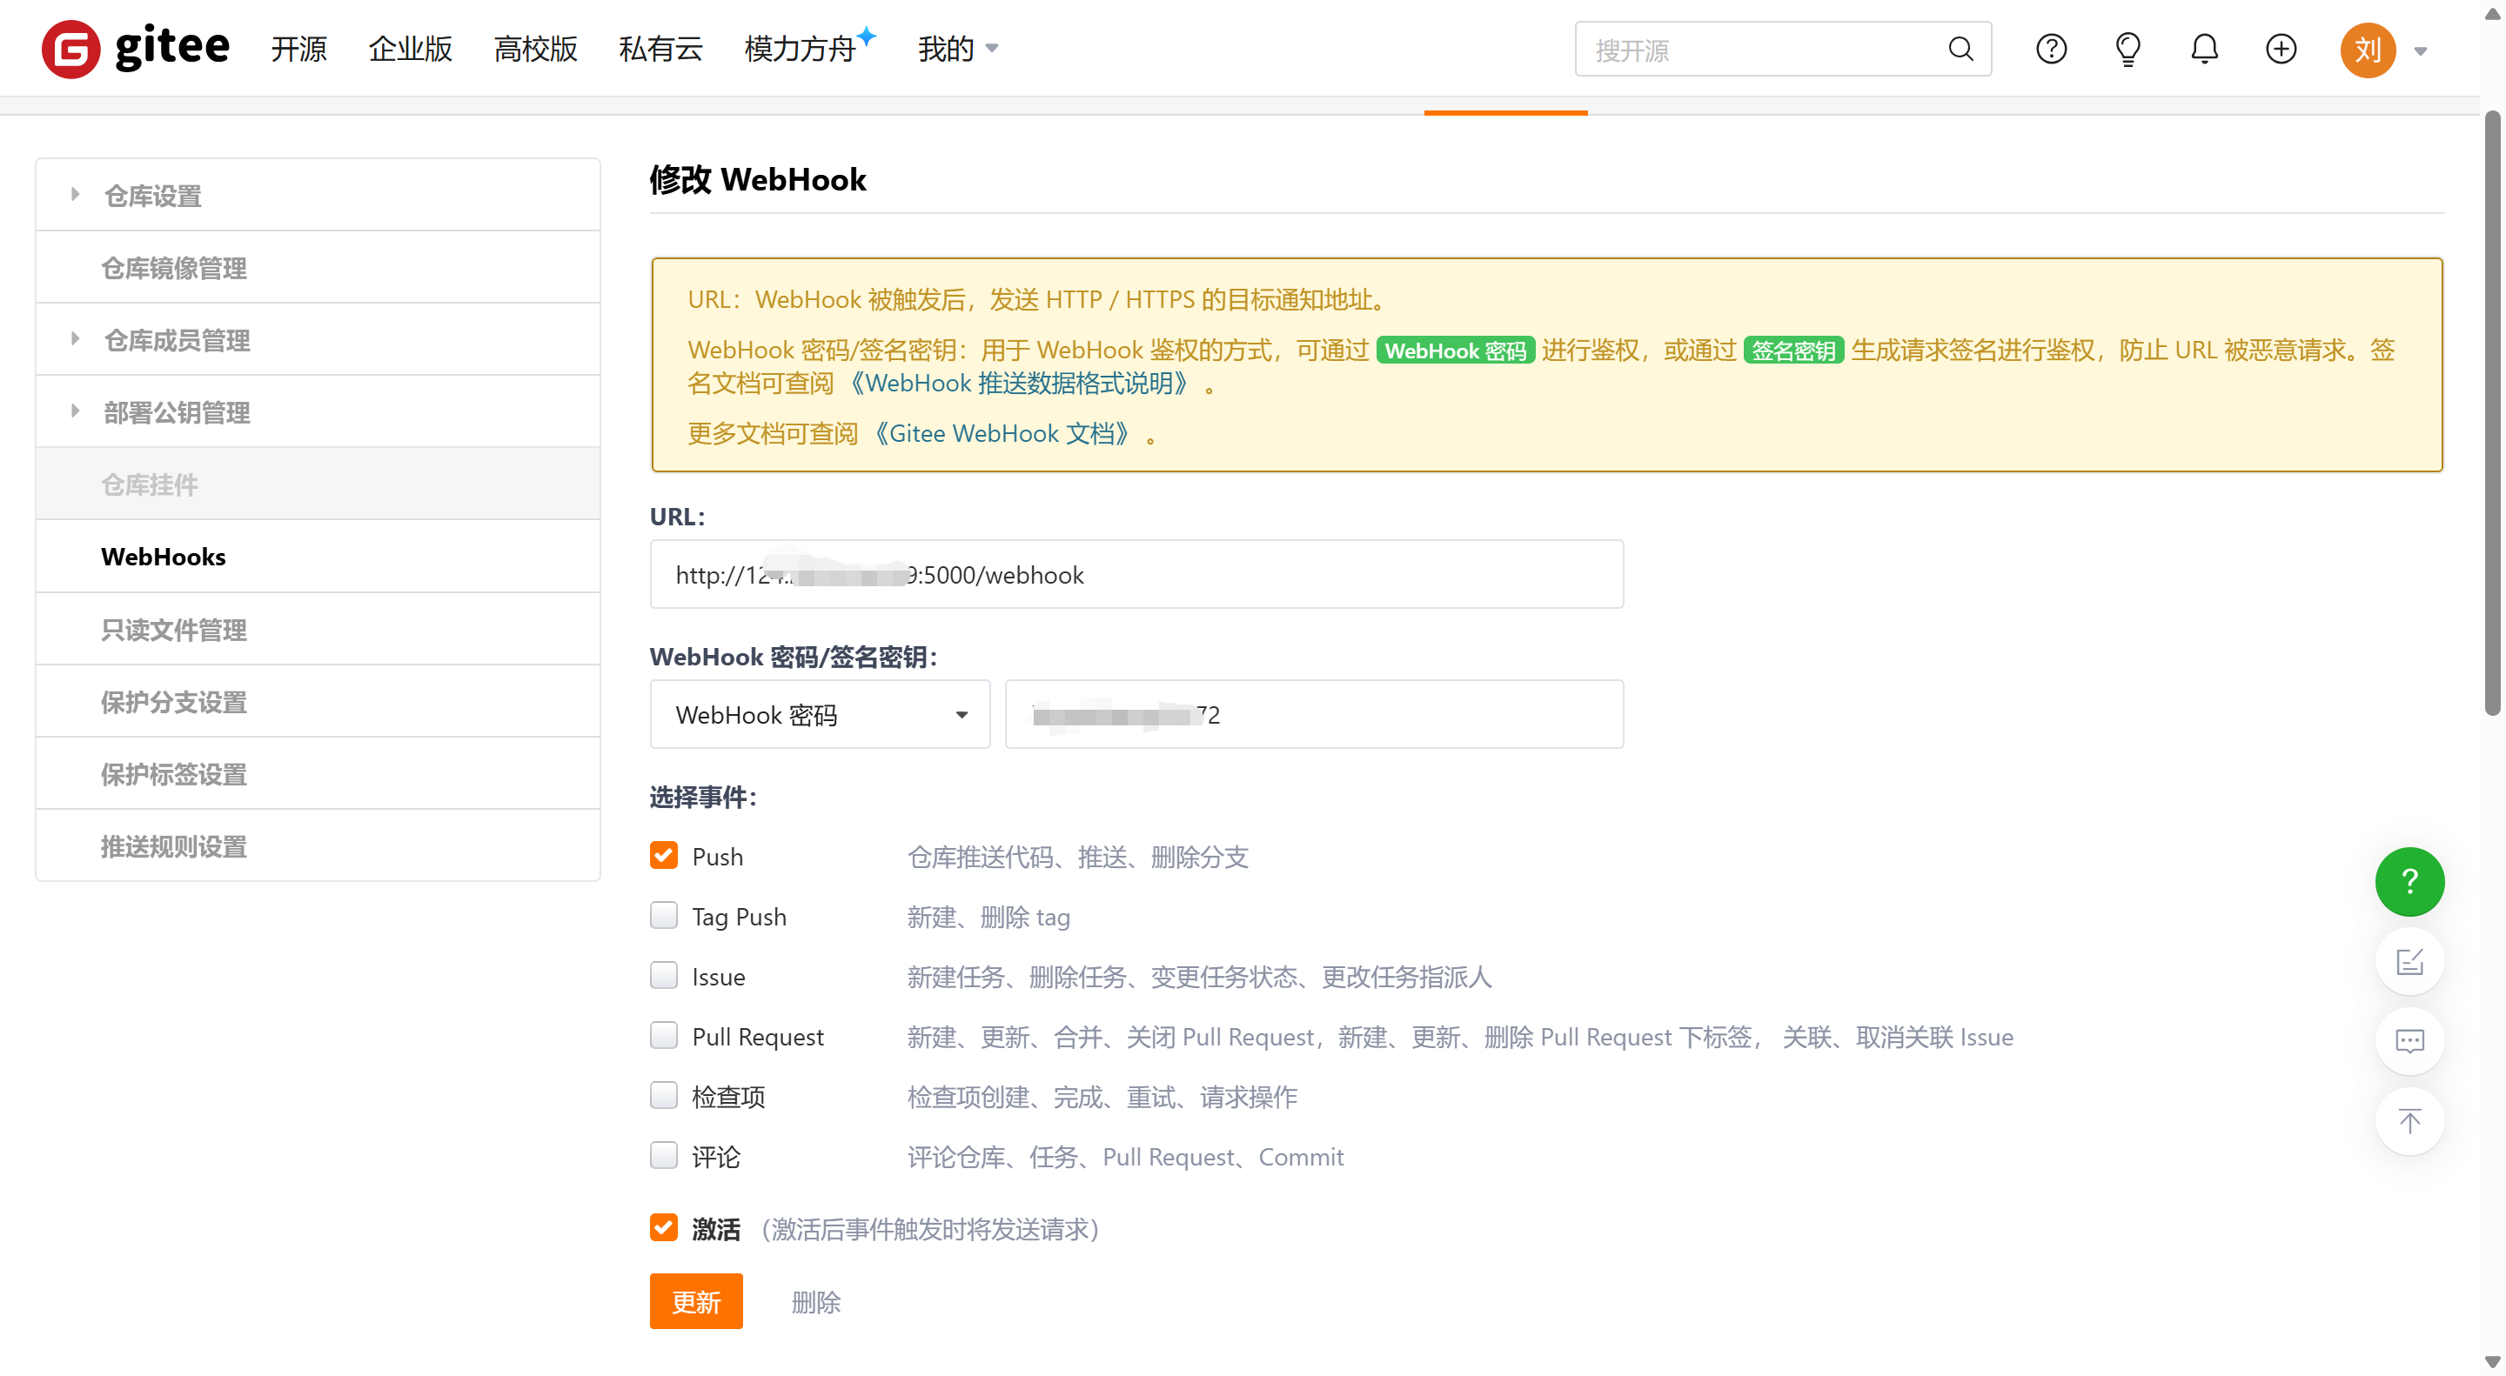
Task: Open 保护标签设置 in the sidebar
Action: pyautogui.click(x=317, y=774)
